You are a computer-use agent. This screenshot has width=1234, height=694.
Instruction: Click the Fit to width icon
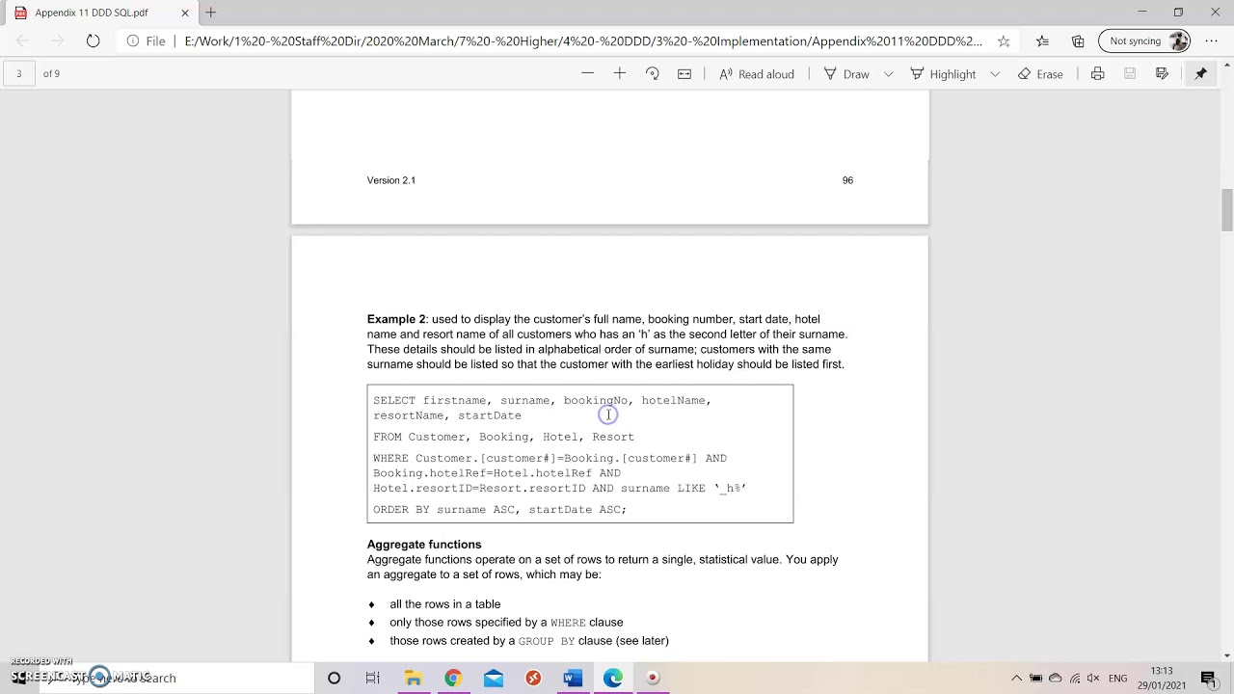pos(684,74)
